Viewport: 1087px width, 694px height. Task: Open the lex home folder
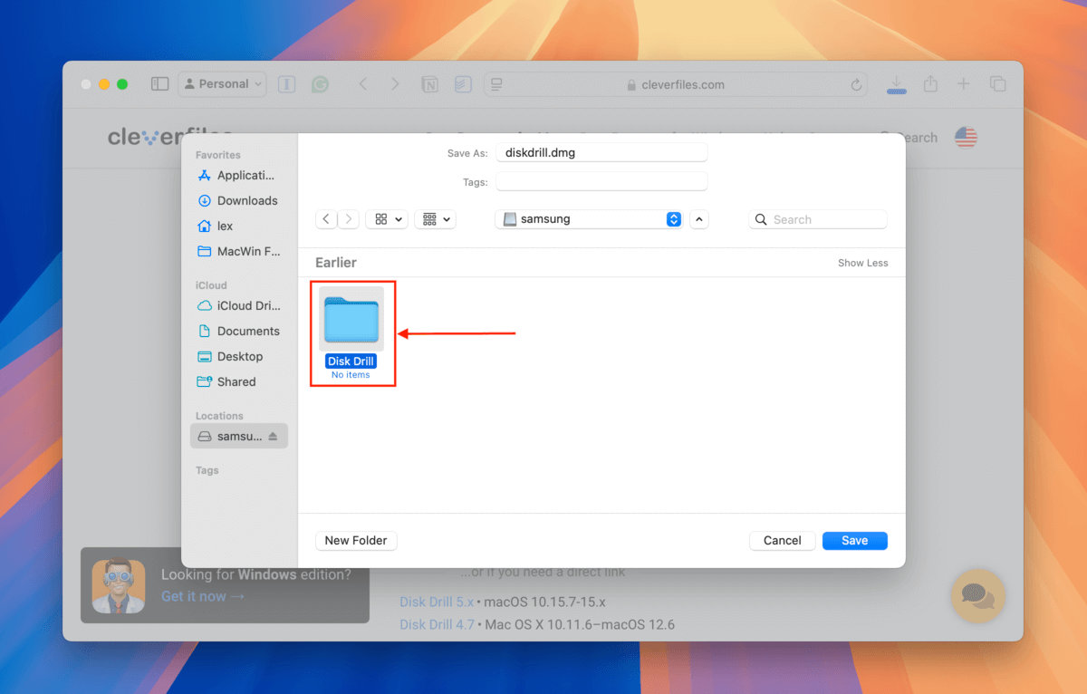pos(239,226)
